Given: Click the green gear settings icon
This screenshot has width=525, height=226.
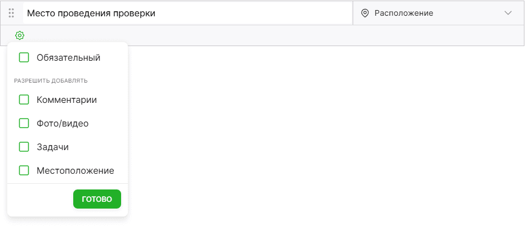Looking at the screenshot, I should pos(20,35).
